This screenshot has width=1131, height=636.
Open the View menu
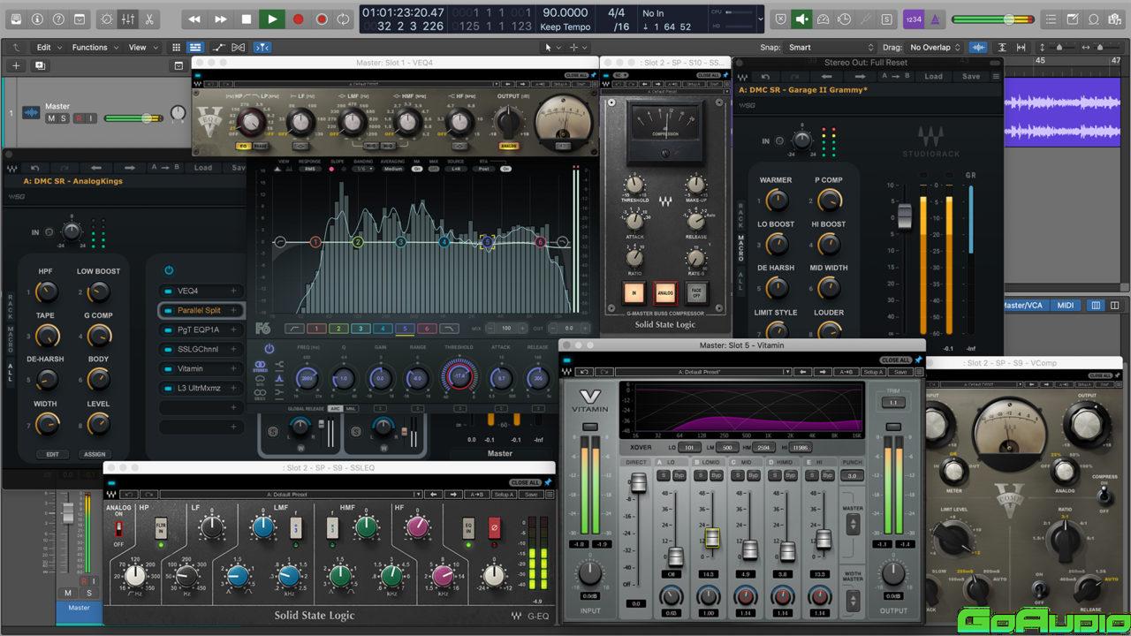(141, 48)
